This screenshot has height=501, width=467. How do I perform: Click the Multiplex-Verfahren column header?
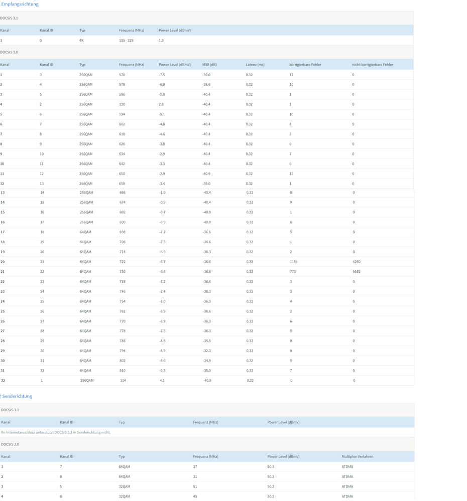(358, 456)
